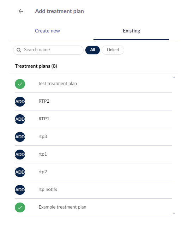
Task: Add the rtp3 treatment plan
Action: pyautogui.click(x=20, y=137)
